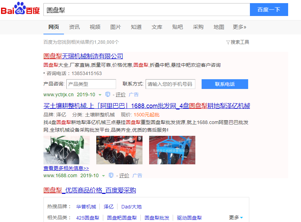Click 查看更多相关信息>> link
Screen dimensions: 301x222
pyautogui.click(x=66, y=168)
